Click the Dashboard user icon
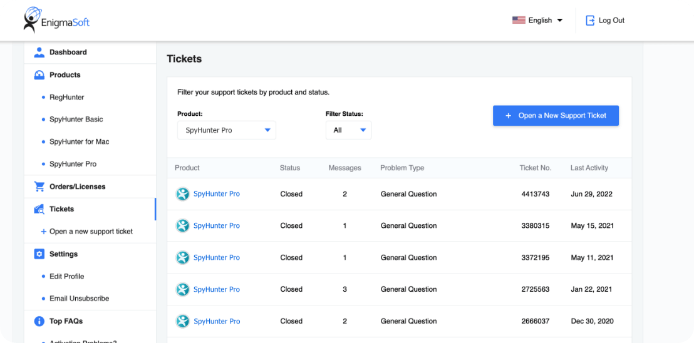The height and width of the screenshot is (343, 694). click(39, 53)
